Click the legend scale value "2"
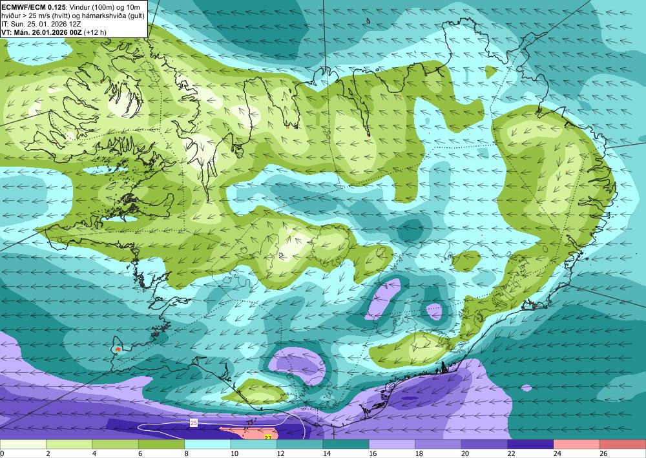This screenshot has height=458, width=646. click(x=48, y=454)
